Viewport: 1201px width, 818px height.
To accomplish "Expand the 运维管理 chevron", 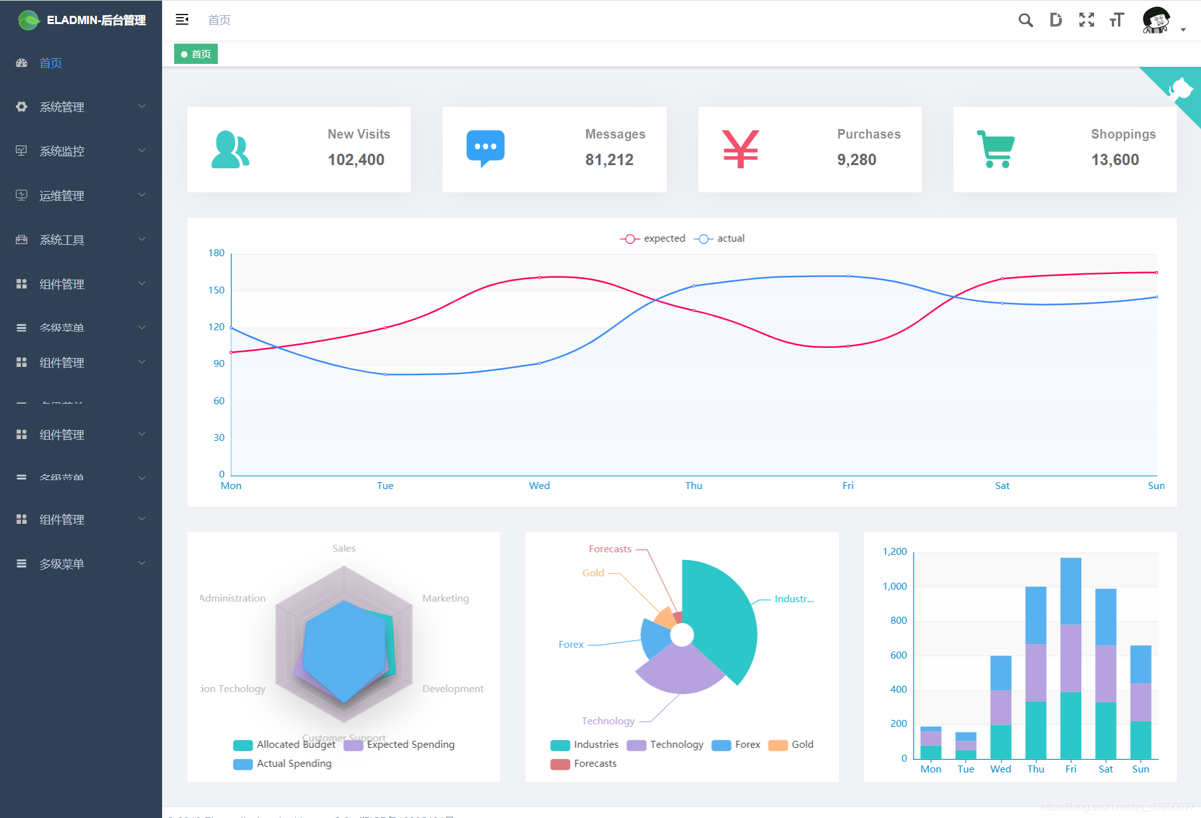I will coord(142,195).
